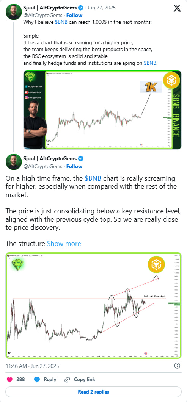Click the Copy link label
Viewport: 187px width, 402px height.
(84, 379)
